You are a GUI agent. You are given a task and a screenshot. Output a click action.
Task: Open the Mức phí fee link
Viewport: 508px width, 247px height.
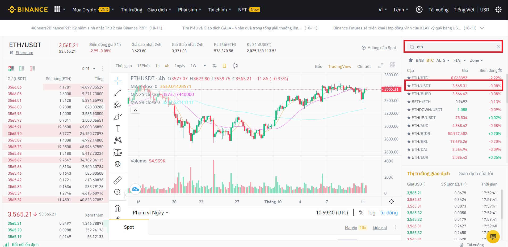tap(380, 228)
